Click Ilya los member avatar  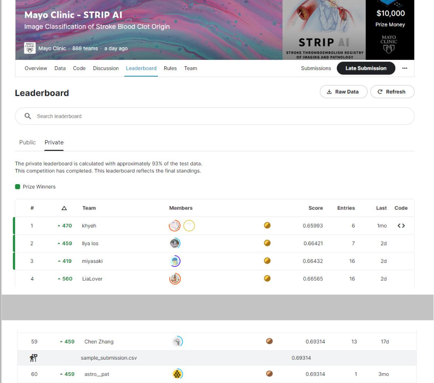click(x=175, y=243)
